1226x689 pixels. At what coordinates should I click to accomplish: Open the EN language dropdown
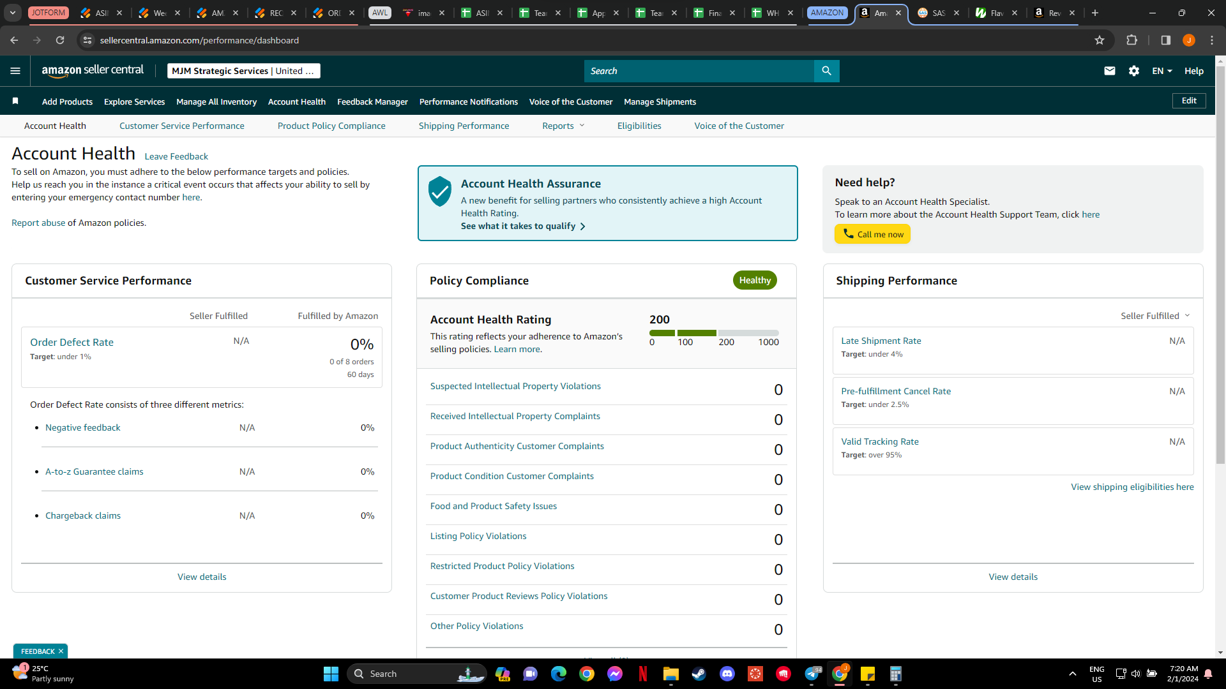(x=1162, y=71)
